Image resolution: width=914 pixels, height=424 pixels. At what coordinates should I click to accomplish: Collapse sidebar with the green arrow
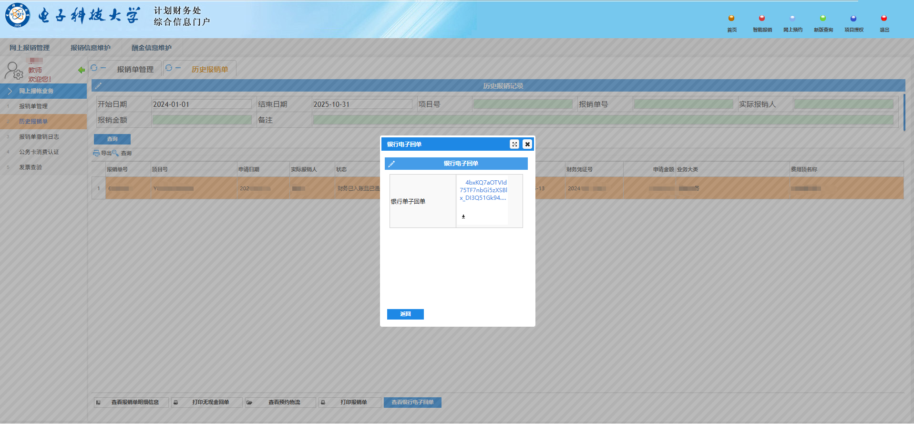coord(82,70)
